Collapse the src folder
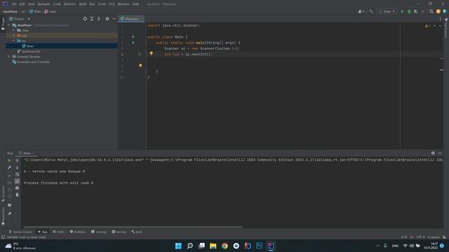Viewport: 449px width, 252px height. (14, 41)
